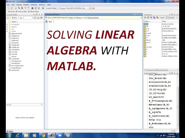The height and width of the screenshot is (138, 185).
Task: Launch Simulink from the toolbar icon
Action: pyautogui.click(x=32, y=8)
